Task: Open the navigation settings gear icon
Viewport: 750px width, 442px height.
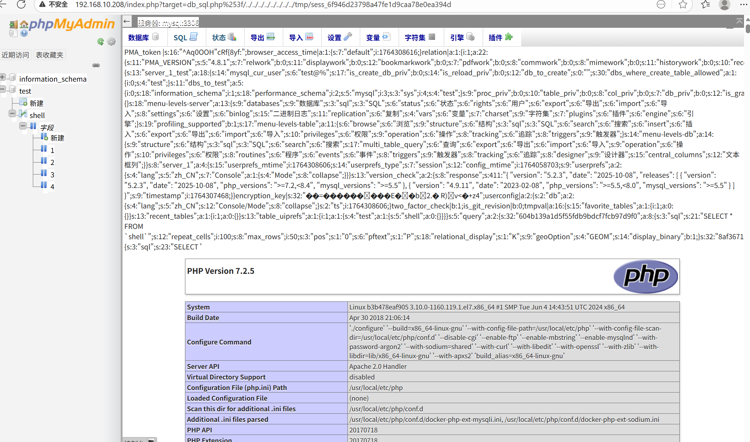Action: (111, 42)
